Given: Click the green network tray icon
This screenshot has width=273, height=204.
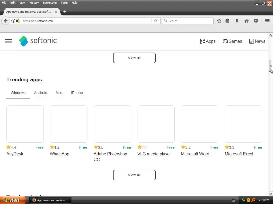Looking at the screenshot, I should coord(243,200).
